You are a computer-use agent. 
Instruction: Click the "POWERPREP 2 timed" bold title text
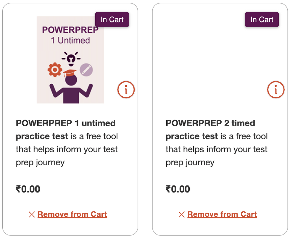tap(210, 123)
